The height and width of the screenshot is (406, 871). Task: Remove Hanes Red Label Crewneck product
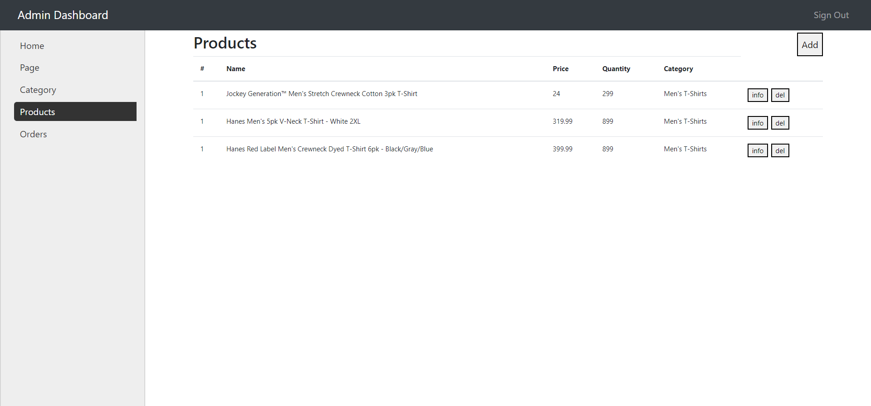pos(780,150)
